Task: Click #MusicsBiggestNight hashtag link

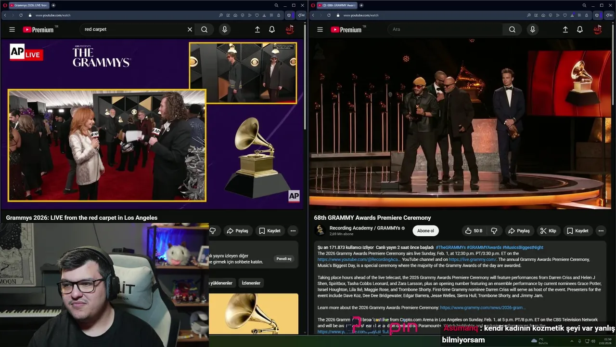Action: coord(523,247)
